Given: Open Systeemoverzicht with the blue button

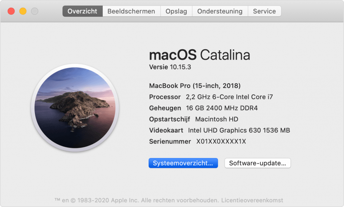Looking at the screenshot, I should pyautogui.click(x=183, y=163).
